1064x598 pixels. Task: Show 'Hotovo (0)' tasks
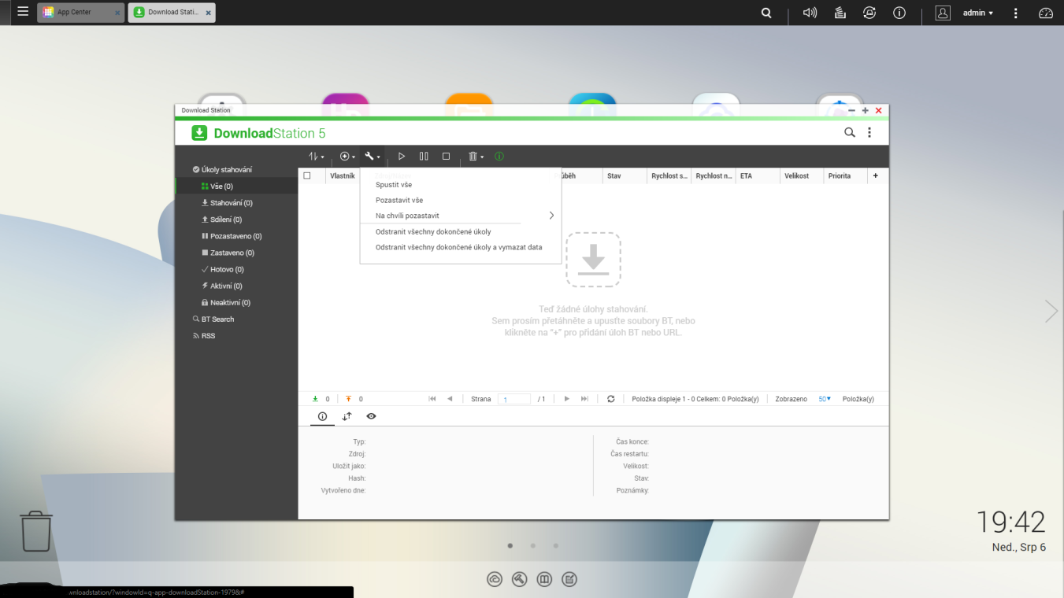click(236, 269)
